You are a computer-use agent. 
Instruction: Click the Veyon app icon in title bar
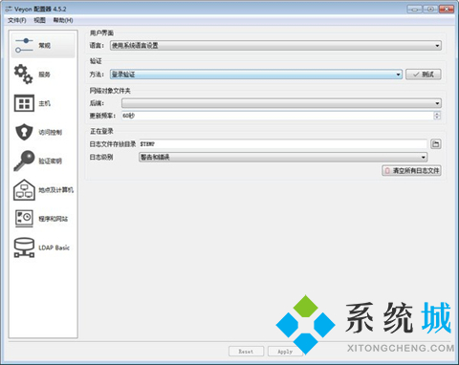coord(9,9)
